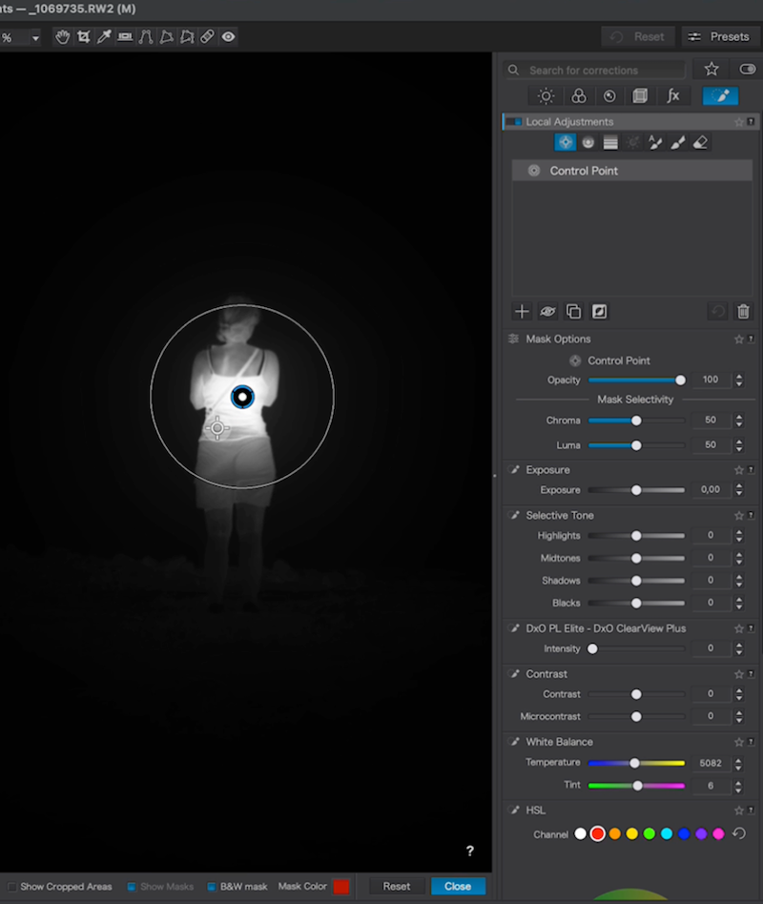Select the Eraser mask tool
Viewport: 763px width, 904px height.
700,142
